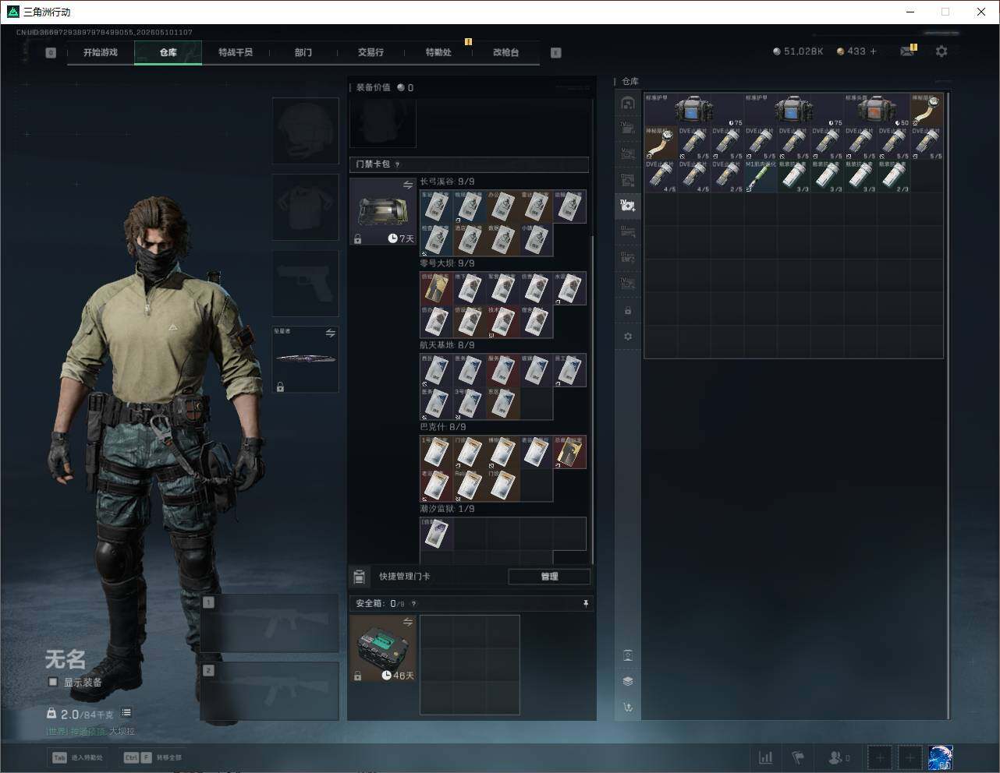Click the lock icon in warehouse sidebar
The image size is (1000, 773).
tap(628, 311)
